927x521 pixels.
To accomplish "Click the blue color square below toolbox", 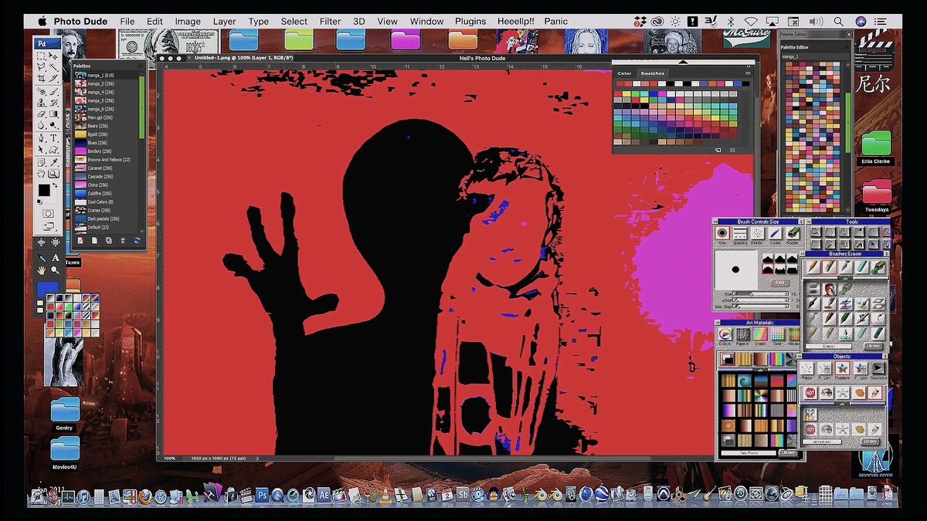I will pos(48,289).
